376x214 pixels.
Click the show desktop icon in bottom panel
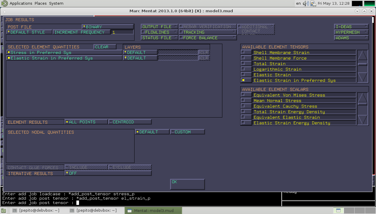click(x=4, y=210)
